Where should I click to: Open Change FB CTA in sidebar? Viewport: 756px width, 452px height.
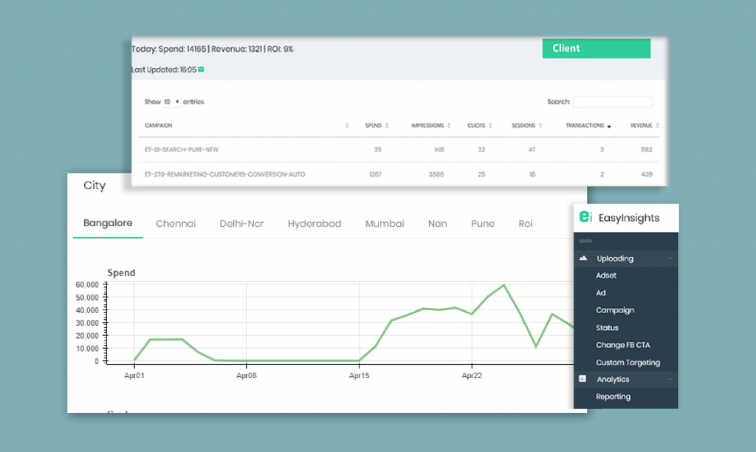(x=623, y=345)
